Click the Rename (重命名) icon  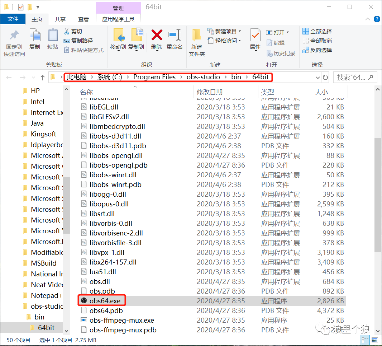(175, 35)
